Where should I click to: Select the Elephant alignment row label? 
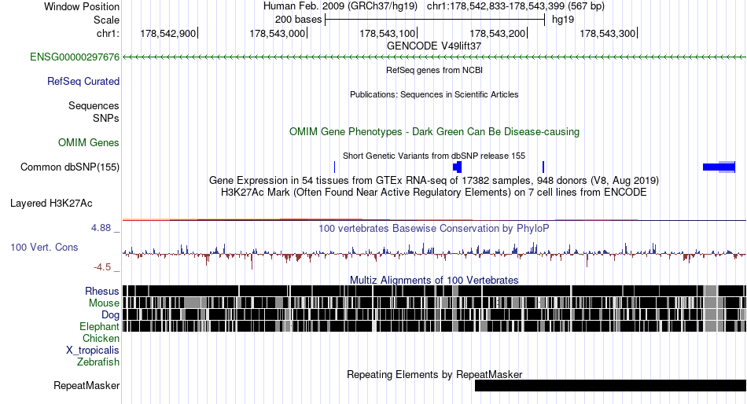click(x=99, y=327)
